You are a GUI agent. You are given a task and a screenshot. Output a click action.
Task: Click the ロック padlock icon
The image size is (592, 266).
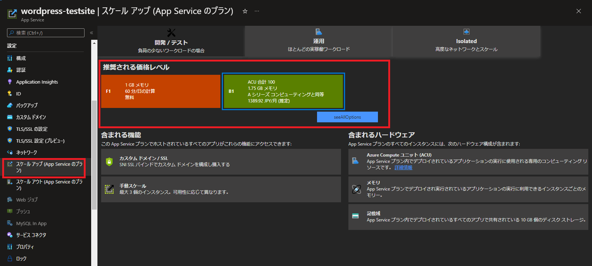point(10,259)
